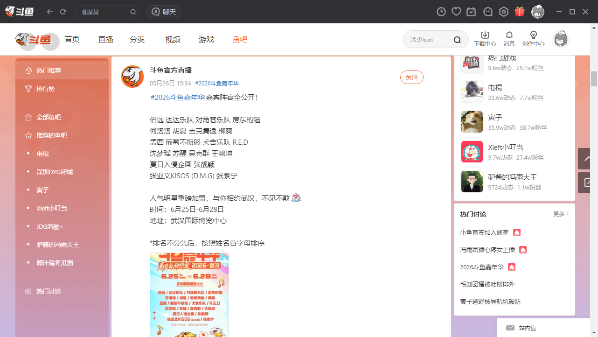Follow 斗鱼官方直播 with 关注 button
This screenshot has height=337, width=598.
(412, 77)
